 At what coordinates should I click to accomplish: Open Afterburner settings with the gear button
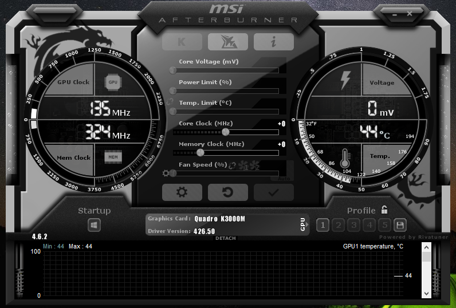coord(182,192)
